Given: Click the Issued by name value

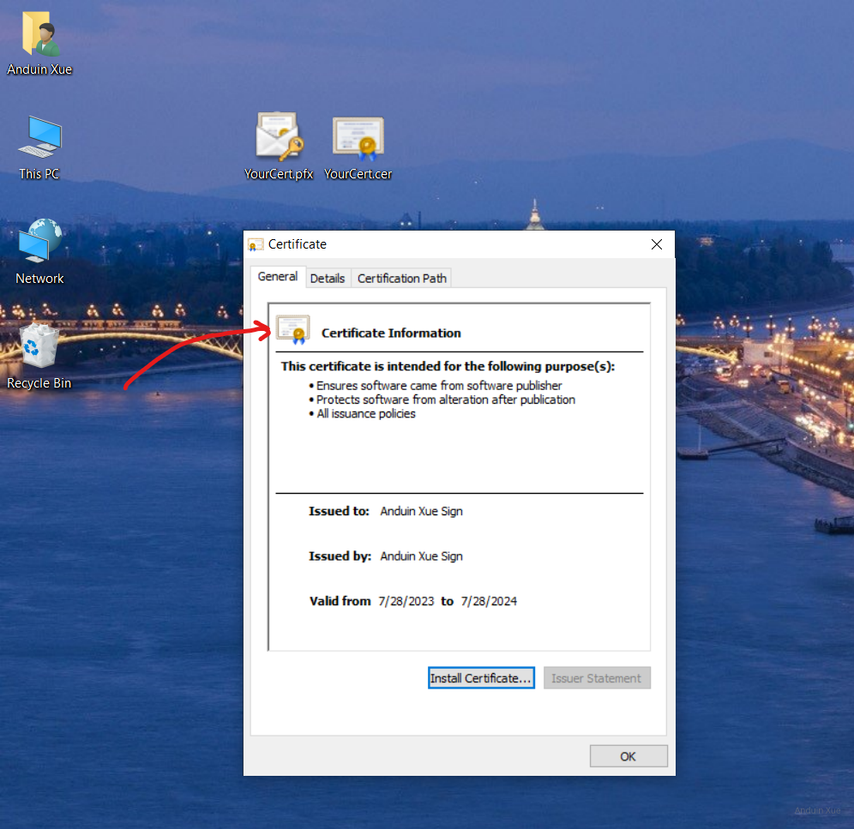Looking at the screenshot, I should pos(421,556).
